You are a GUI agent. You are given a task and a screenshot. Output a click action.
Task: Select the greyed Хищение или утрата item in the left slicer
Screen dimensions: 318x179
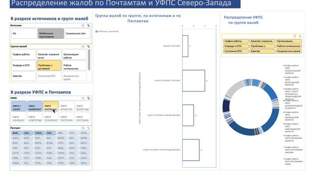pyautogui.click(x=75, y=76)
